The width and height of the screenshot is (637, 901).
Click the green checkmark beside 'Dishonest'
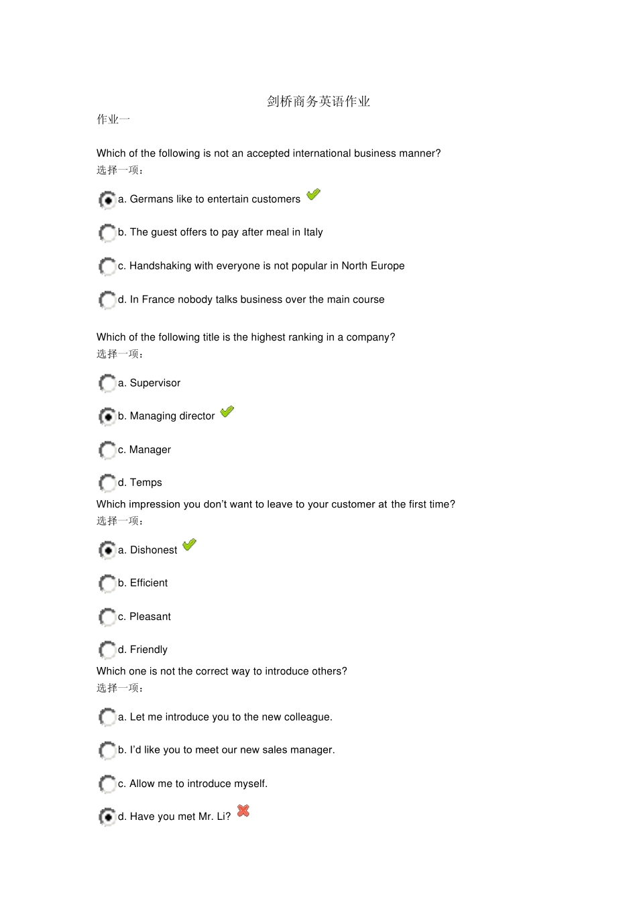190,545
